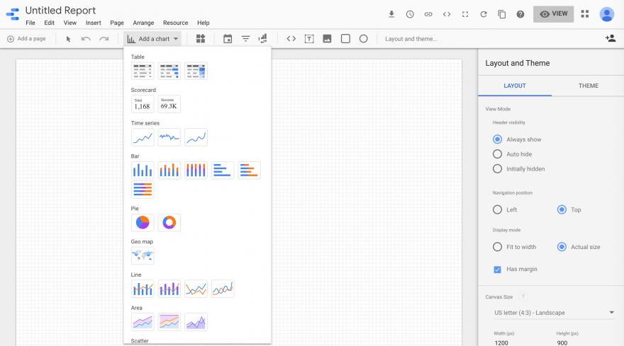Click Layout and theme button
The image size is (624, 346).
[411, 39]
